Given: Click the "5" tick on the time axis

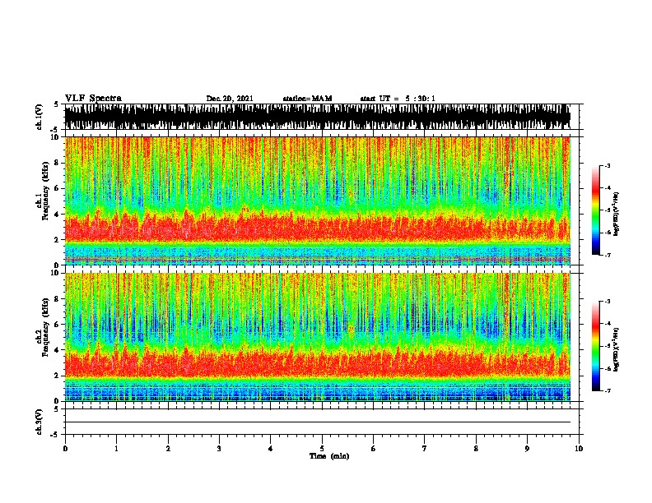Looking at the screenshot, I should 322,449.
